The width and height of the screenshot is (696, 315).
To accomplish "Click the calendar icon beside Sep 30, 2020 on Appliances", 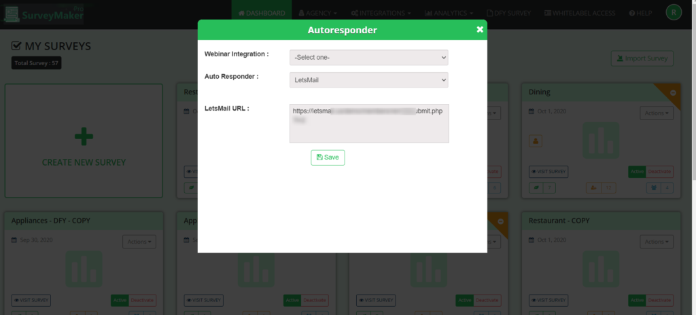I will pyautogui.click(x=14, y=240).
